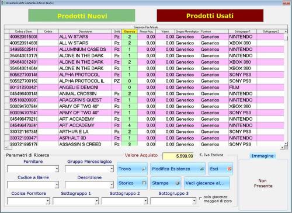Open the Fornitore dropdown
Image resolution: width=292 pixels, height=213 pixels.
click(57, 169)
